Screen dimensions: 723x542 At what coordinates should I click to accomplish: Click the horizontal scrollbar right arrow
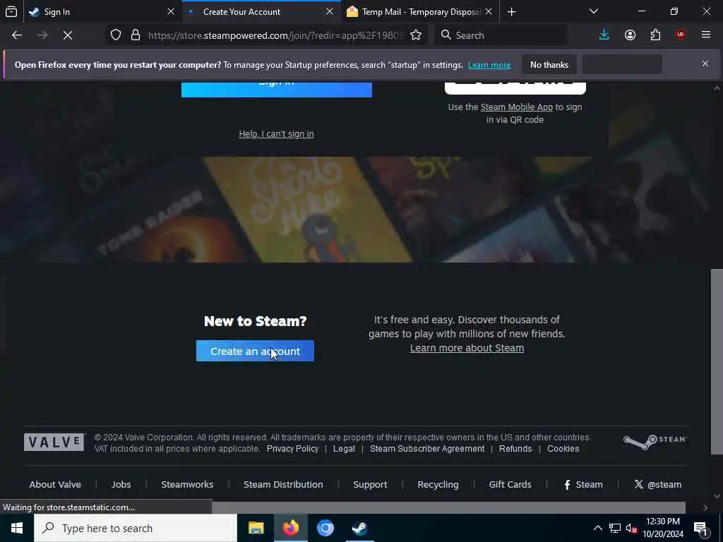(705, 507)
